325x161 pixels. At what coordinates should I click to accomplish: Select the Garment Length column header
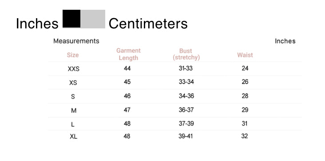click(x=128, y=54)
